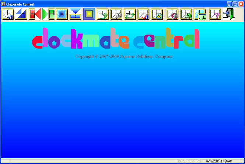
Task: Click the Clockmate Central window title text
Action: click(20, 4)
